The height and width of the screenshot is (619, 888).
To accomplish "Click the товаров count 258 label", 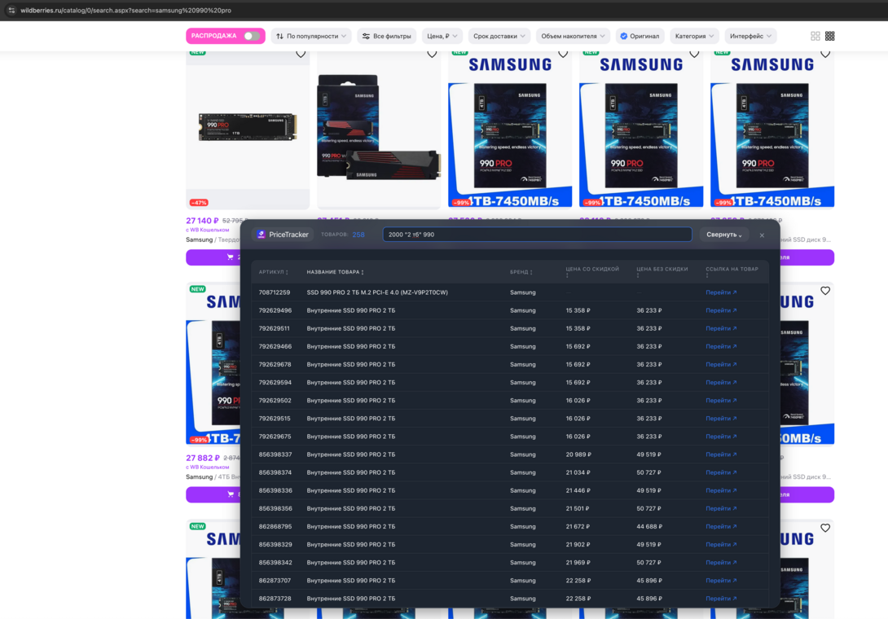I will pyautogui.click(x=343, y=235).
